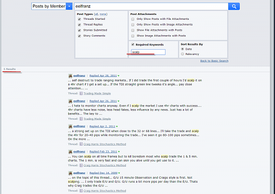Open the Posts by Member dropdown arrow
Image resolution: width=275 pixels, height=194 pixels.
(69, 6)
